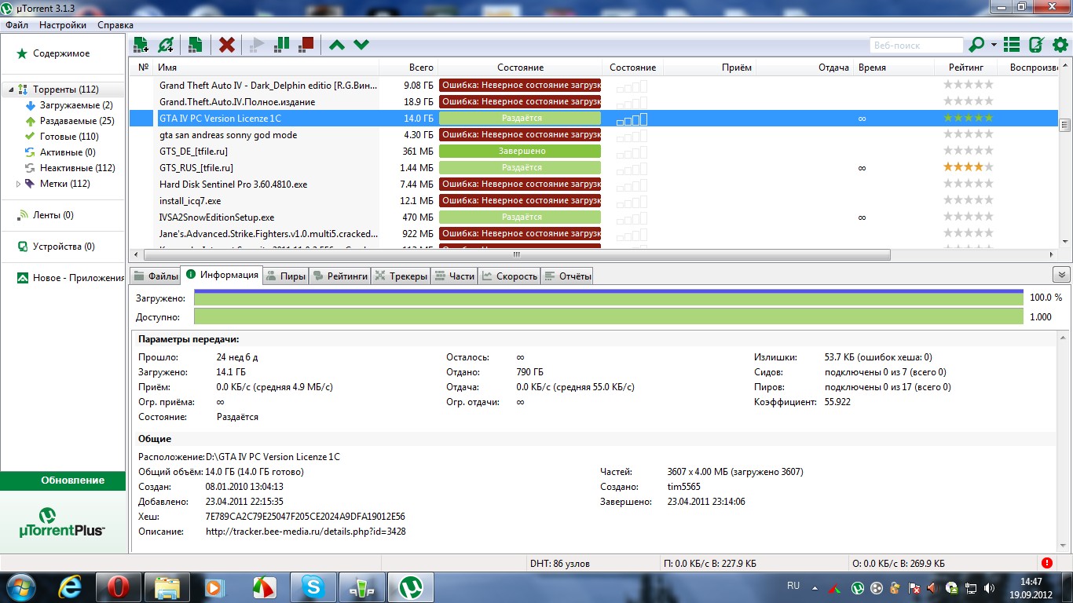Screen dimensions: 1073x603
Task: Move torrent down in queue
Action: (x=361, y=45)
